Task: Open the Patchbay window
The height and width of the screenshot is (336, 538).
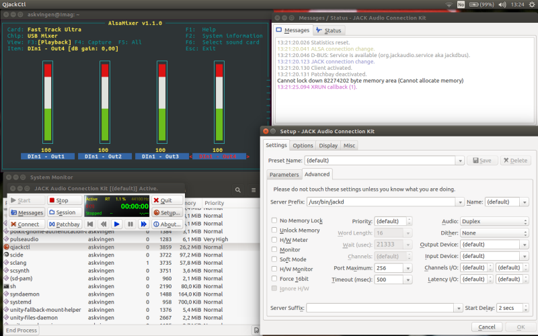Action: pyautogui.click(x=65, y=224)
